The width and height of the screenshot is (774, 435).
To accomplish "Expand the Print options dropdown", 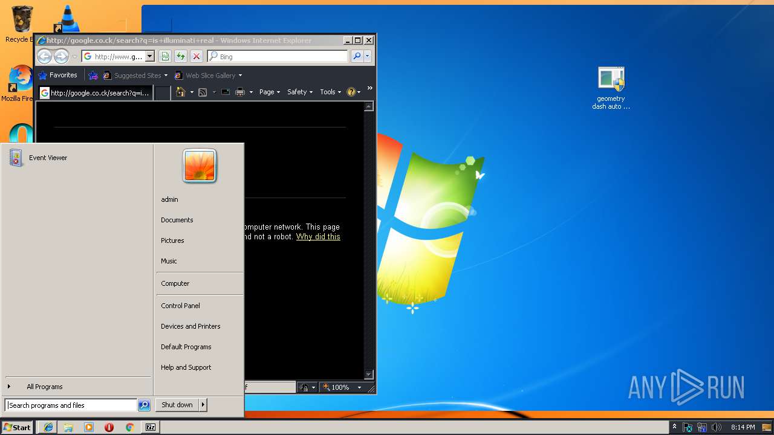I will coord(251,92).
